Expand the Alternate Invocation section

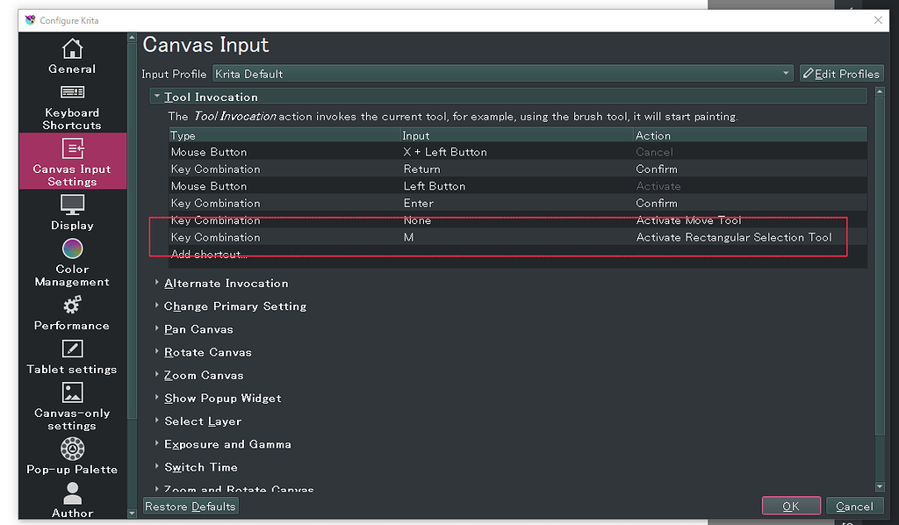tap(156, 283)
